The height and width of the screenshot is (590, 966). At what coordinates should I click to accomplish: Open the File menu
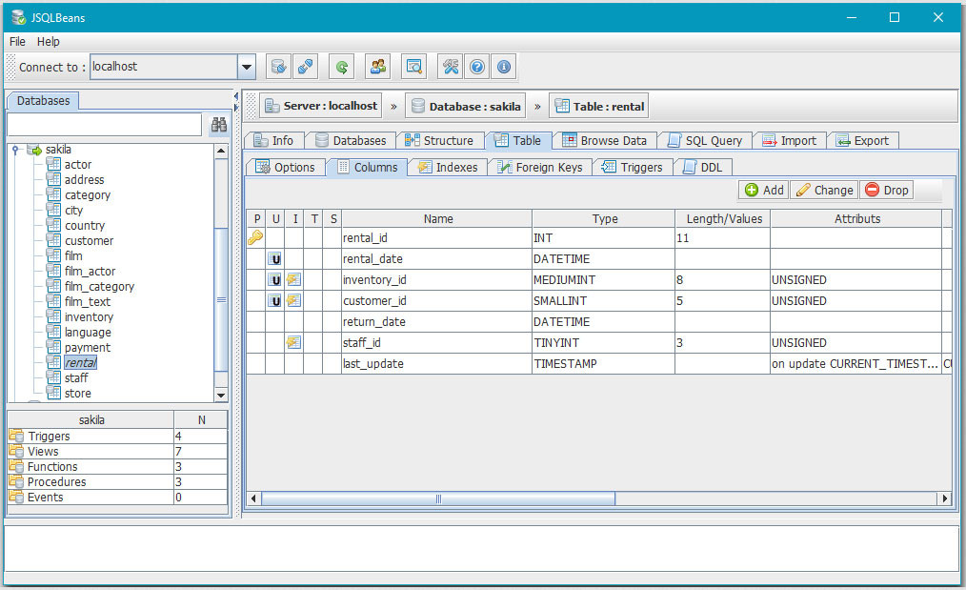17,41
